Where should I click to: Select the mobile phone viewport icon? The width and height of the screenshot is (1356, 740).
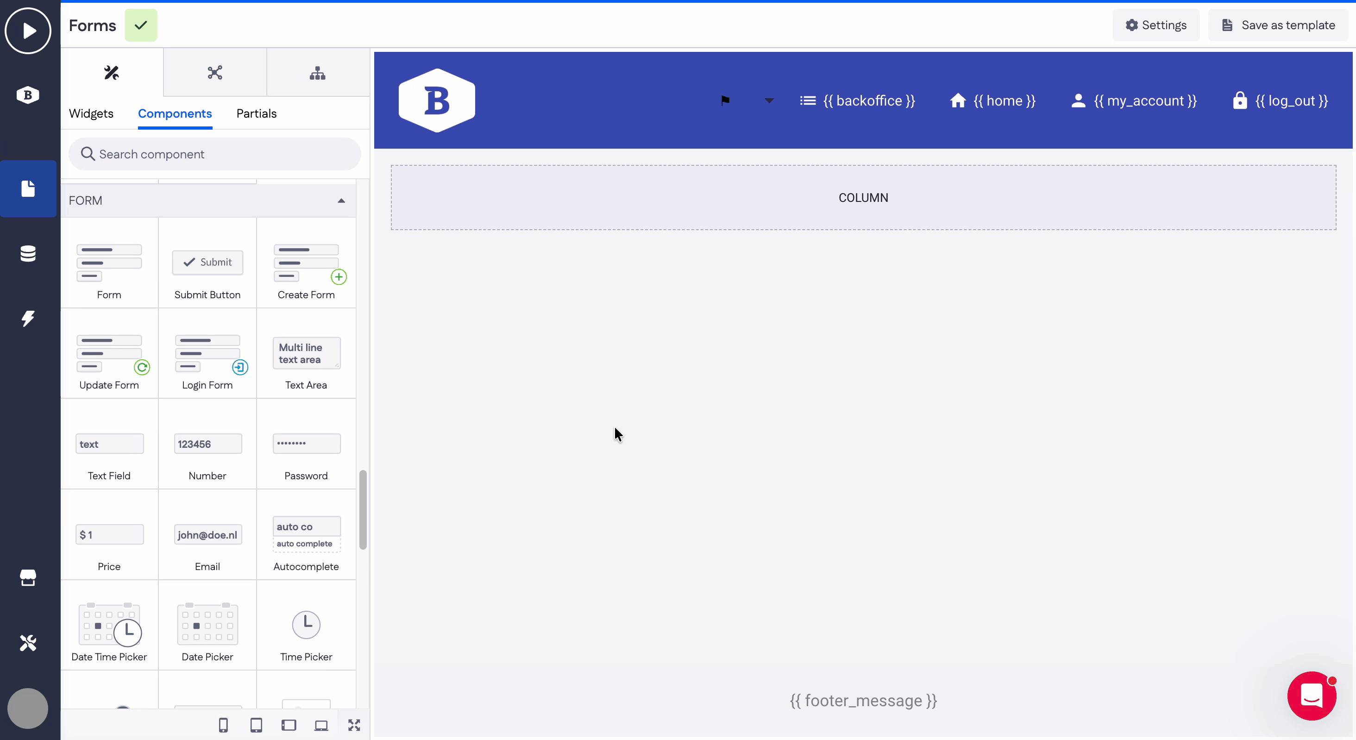point(223,725)
